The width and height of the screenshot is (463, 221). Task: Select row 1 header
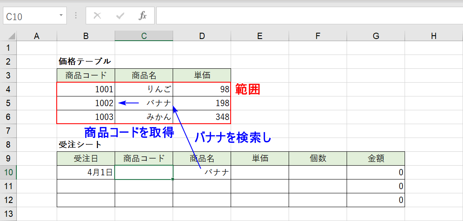pos(8,47)
